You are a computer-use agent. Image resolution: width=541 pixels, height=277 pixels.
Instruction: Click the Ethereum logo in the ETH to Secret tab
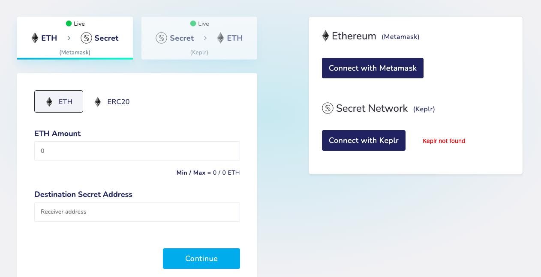[x=35, y=38]
